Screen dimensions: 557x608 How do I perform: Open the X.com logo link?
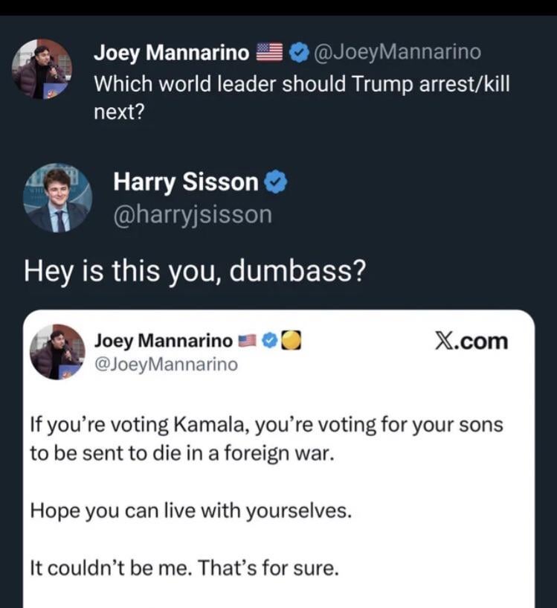tap(470, 342)
